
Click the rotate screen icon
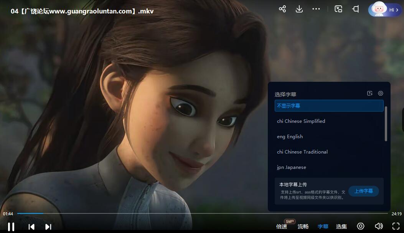pyautogui.click(x=356, y=9)
